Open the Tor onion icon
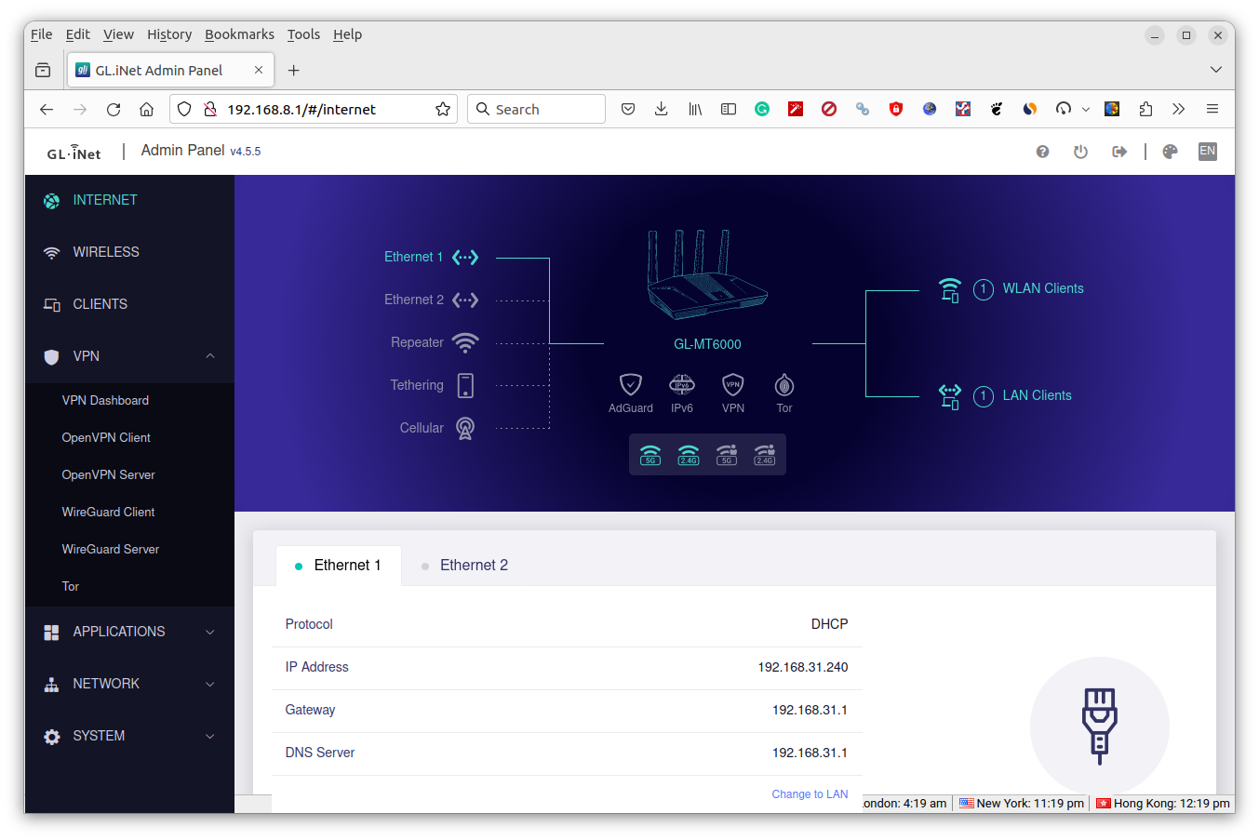Image resolution: width=1259 pixels, height=840 pixels. pos(784,384)
